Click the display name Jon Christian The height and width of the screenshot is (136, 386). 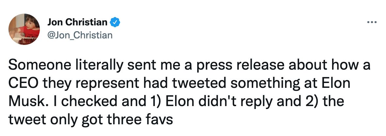tap(77, 22)
